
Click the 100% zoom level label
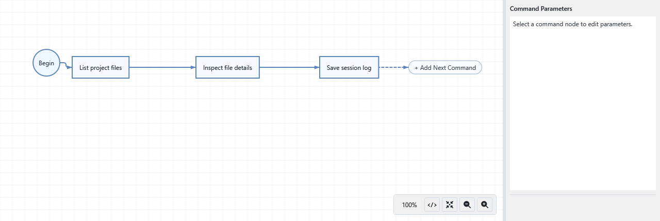[409, 205]
